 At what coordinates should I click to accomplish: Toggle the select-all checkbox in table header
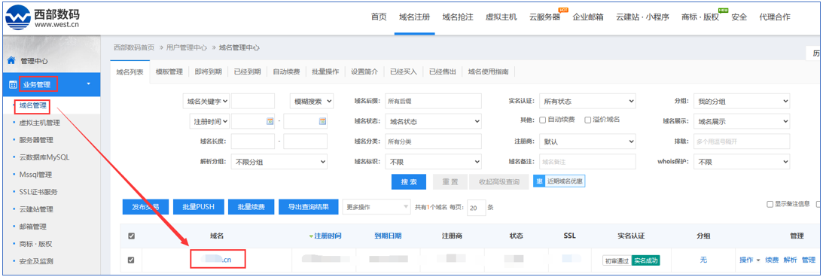coord(131,236)
